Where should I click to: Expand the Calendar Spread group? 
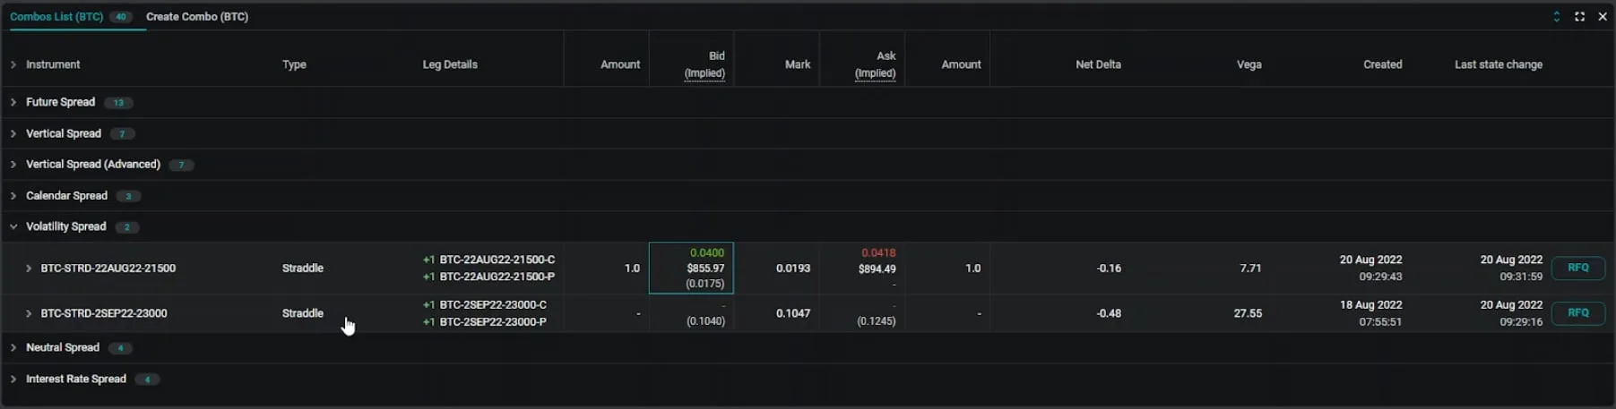[x=13, y=196]
